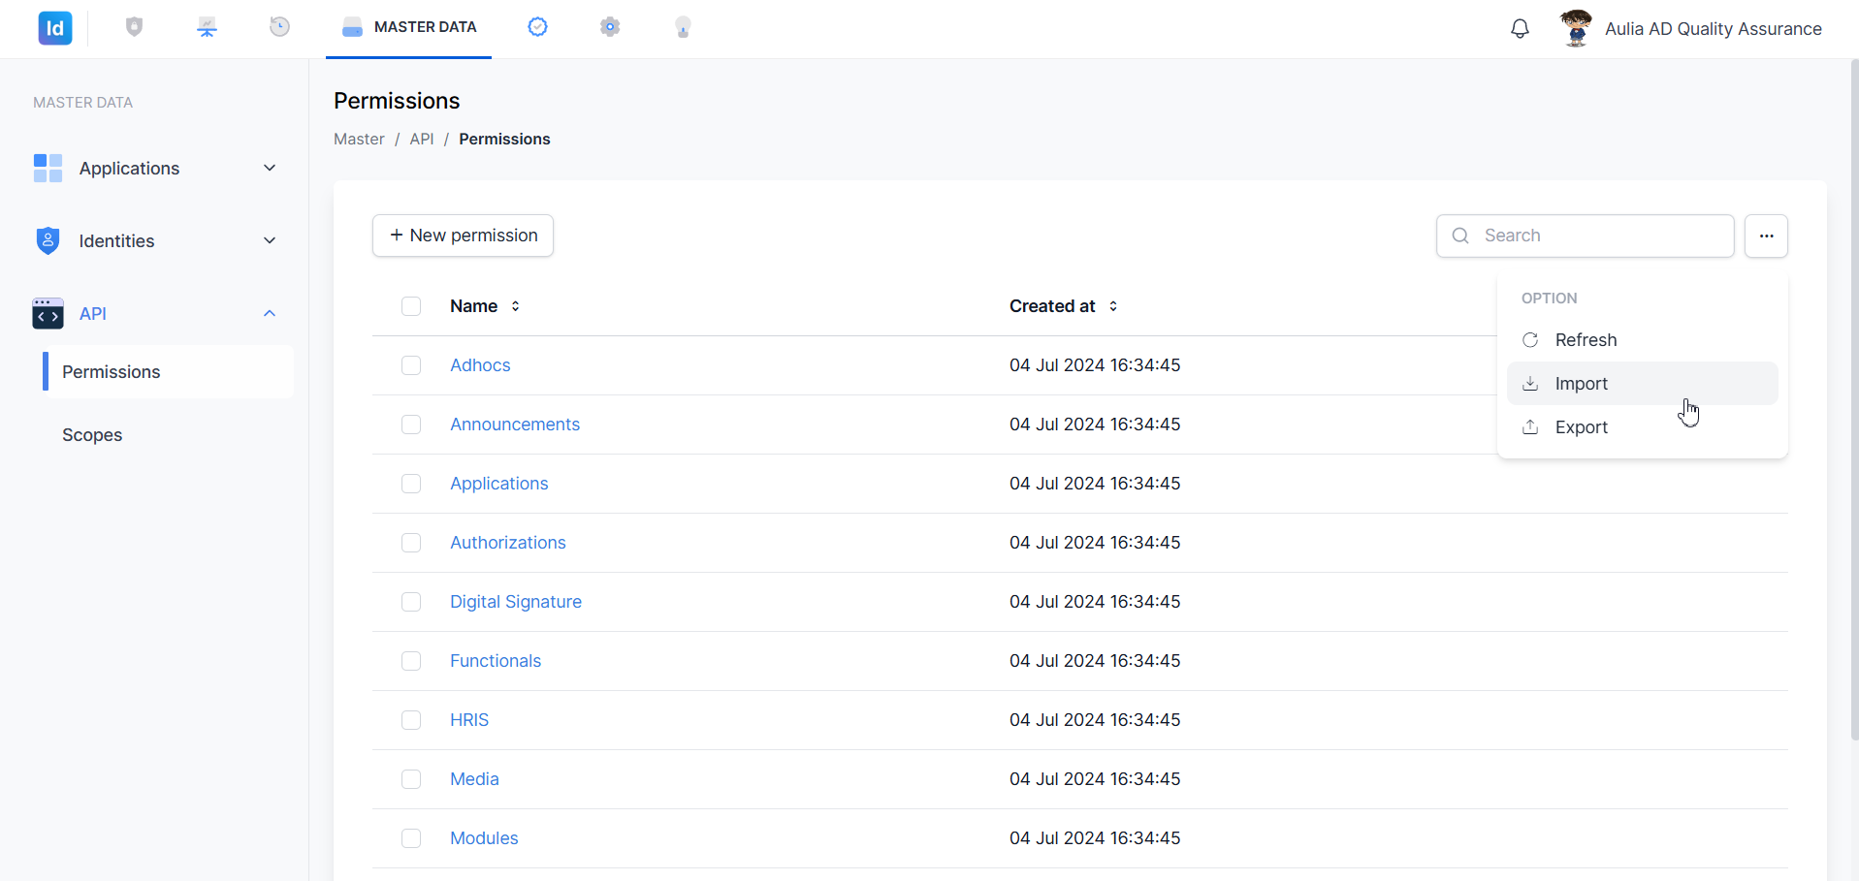Screen dimensions: 1859x881
Task: Expand the Applications sidebar chevron
Action: (x=270, y=168)
